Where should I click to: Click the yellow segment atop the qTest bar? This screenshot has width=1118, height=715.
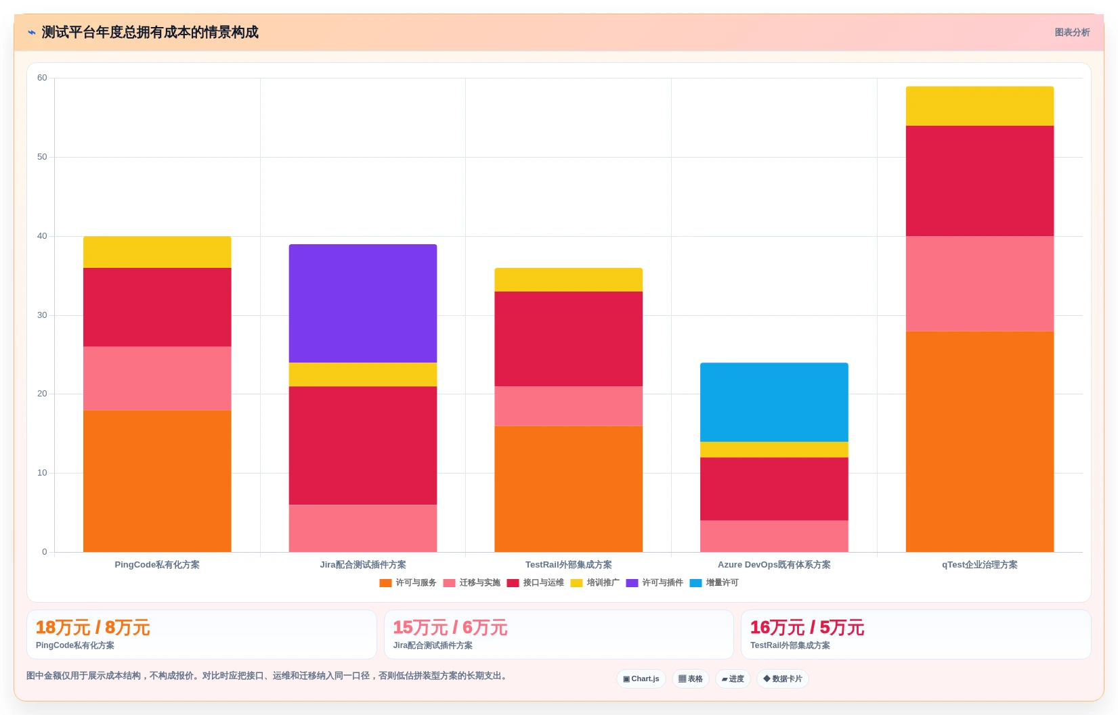pos(980,106)
